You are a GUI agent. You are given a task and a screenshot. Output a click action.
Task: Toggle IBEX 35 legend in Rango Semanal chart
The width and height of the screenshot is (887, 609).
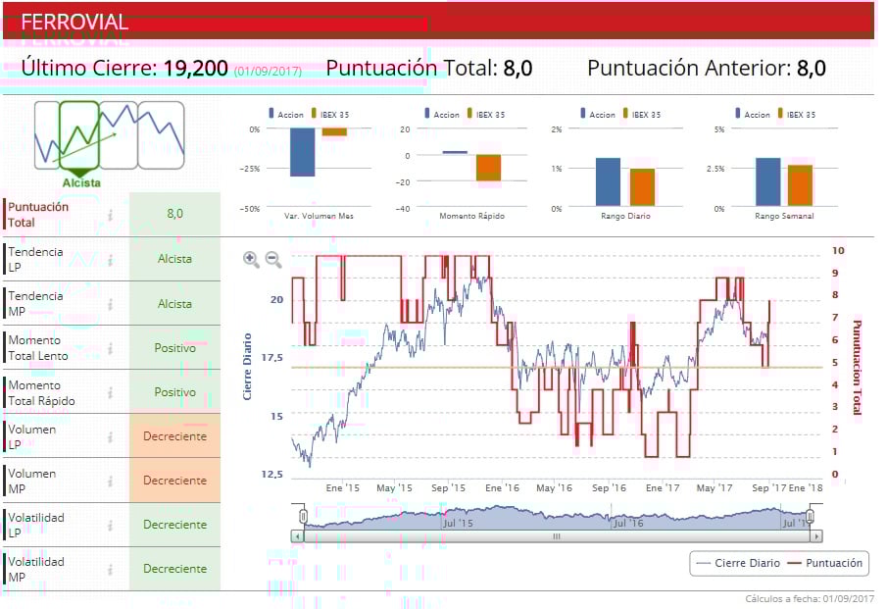click(x=797, y=114)
